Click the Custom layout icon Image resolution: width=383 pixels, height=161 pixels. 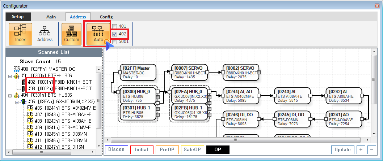click(x=71, y=34)
